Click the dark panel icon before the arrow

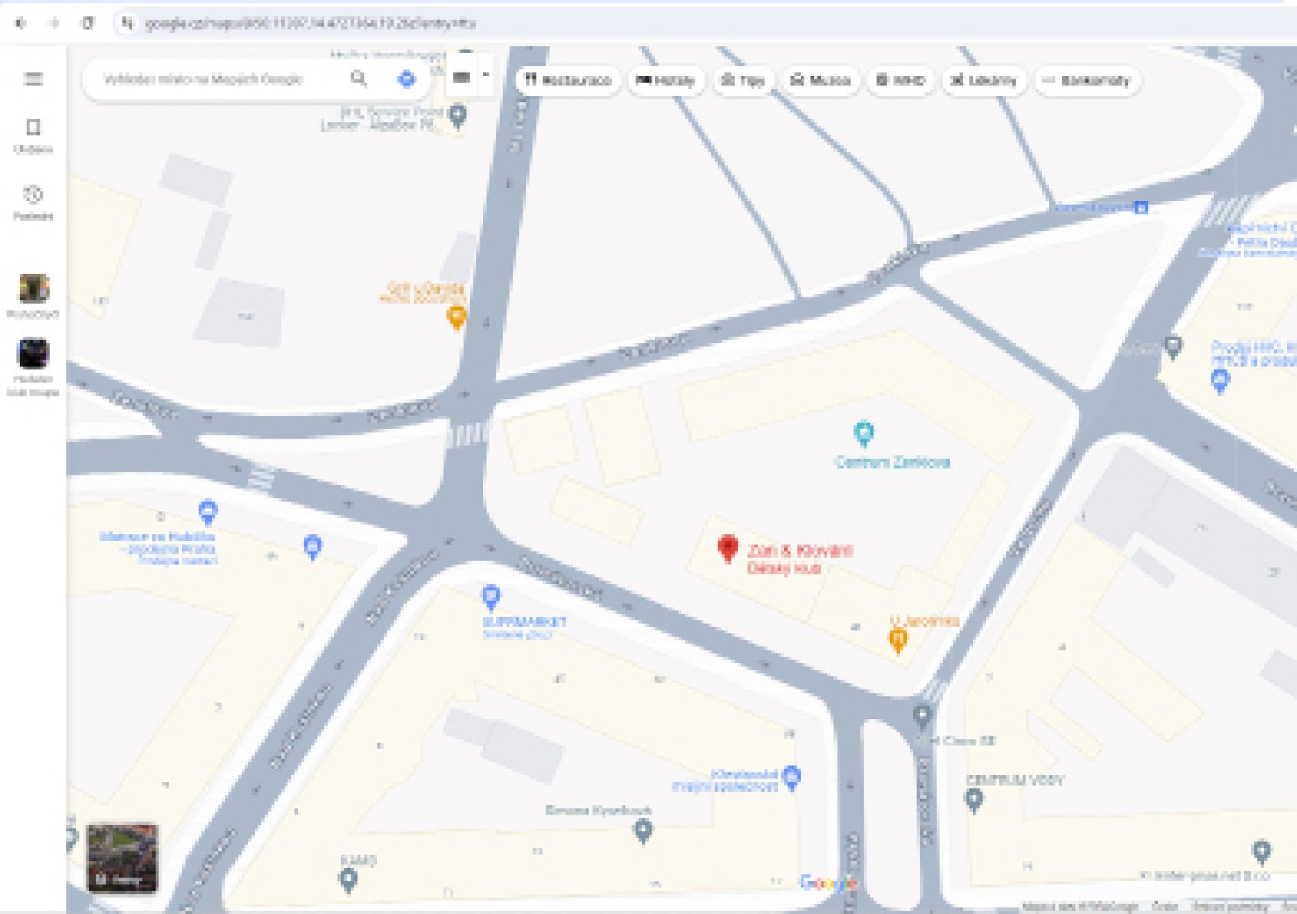461,76
